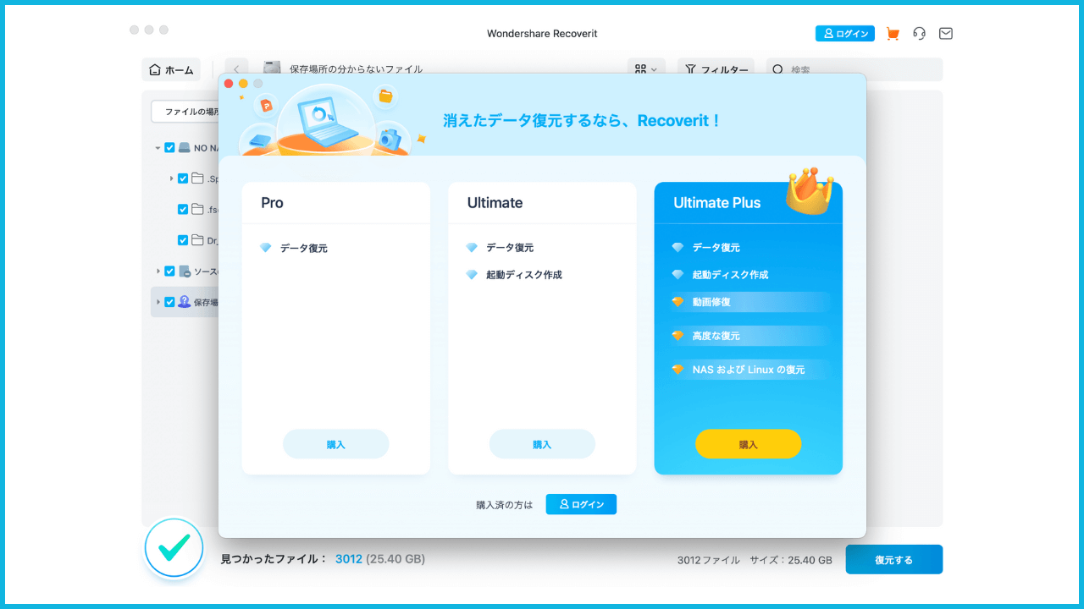Click 動画修復 in Ultimate Plus card
1084x609 pixels.
[711, 302]
